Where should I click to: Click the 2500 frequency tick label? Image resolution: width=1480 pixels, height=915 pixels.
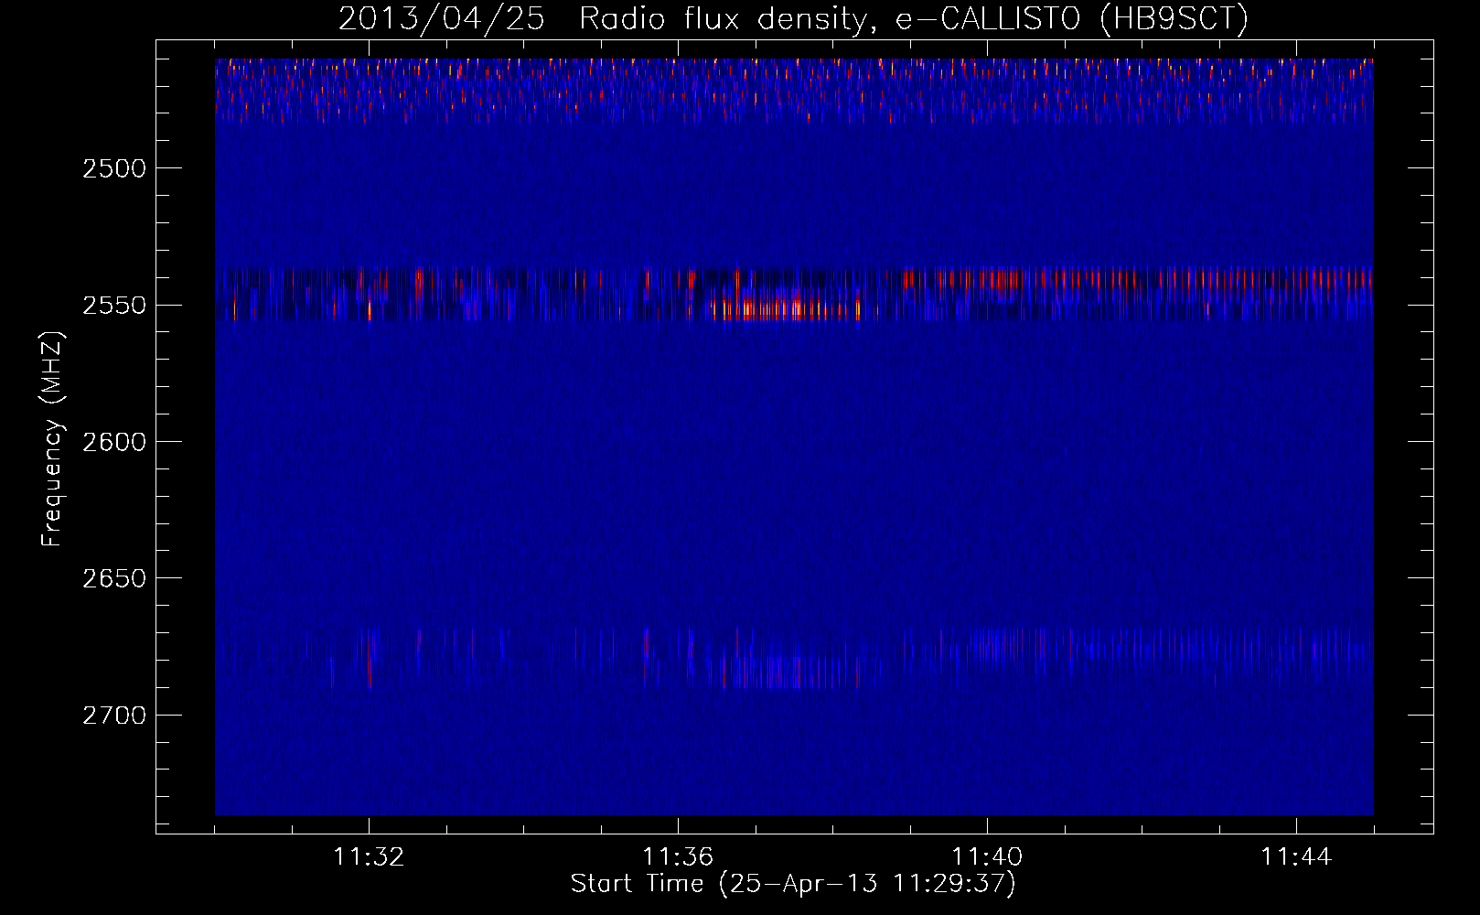(114, 168)
